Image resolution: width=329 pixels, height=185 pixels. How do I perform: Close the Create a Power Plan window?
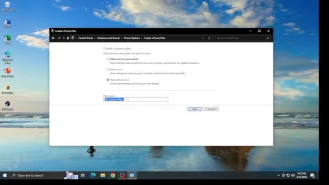coord(268,31)
